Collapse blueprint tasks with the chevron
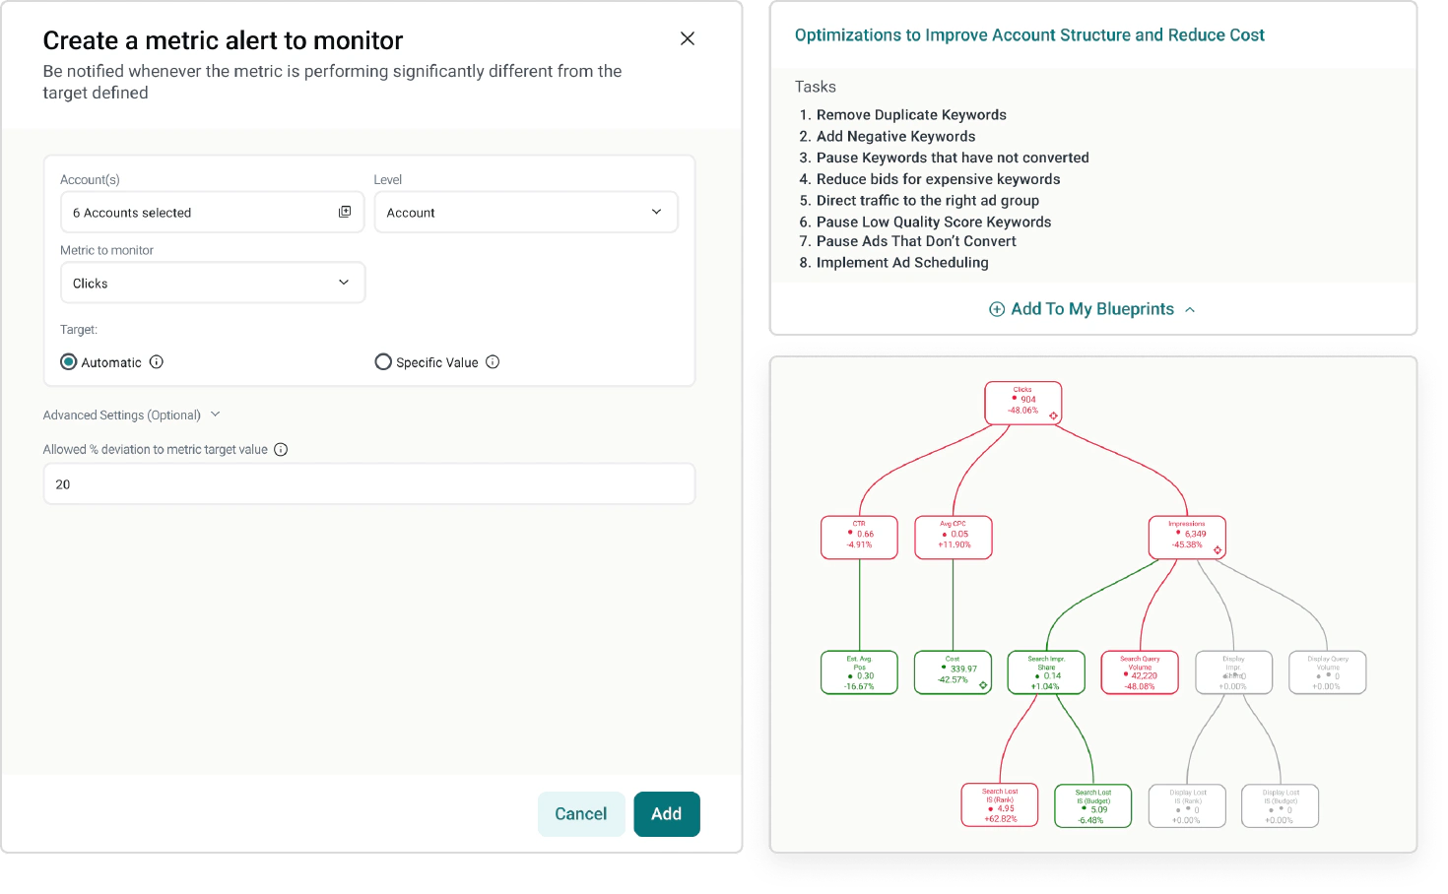This screenshot has width=1448, height=894. point(1190,309)
